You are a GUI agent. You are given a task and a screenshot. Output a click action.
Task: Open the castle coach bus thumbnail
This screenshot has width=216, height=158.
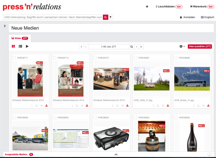[192, 79]
